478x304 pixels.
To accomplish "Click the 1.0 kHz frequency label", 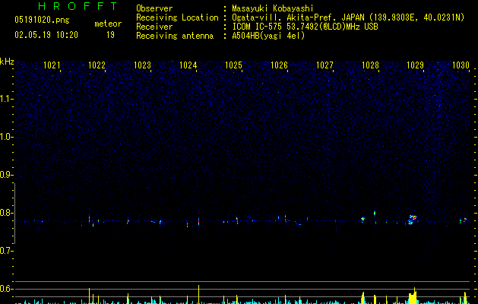I will 5,137.
